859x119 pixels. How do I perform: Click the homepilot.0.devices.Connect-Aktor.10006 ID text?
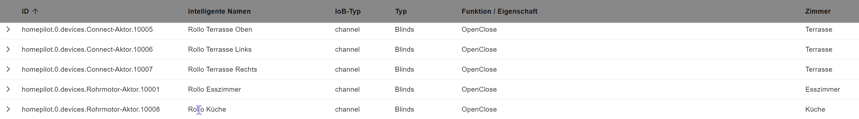tap(87, 50)
